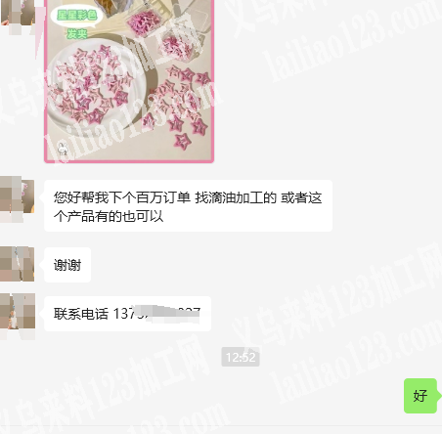Click the 星星彩色 label on the photo

(x=77, y=15)
